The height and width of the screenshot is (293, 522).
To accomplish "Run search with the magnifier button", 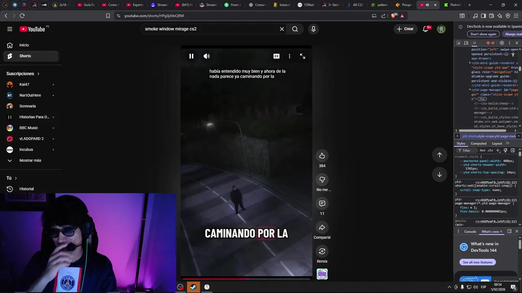I will (x=295, y=29).
